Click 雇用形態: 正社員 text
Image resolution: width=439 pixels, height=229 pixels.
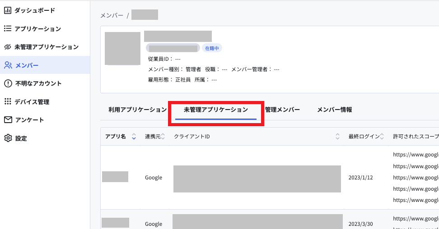coord(169,80)
